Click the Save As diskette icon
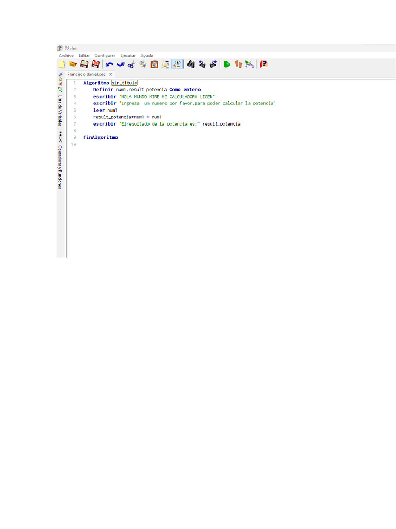Image resolution: width=396 pixels, height=529 pixels. [x=95, y=64]
